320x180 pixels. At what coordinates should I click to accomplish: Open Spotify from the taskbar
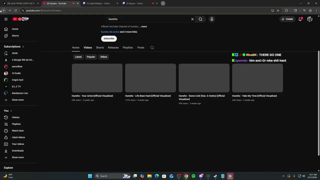tap(193, 176)
